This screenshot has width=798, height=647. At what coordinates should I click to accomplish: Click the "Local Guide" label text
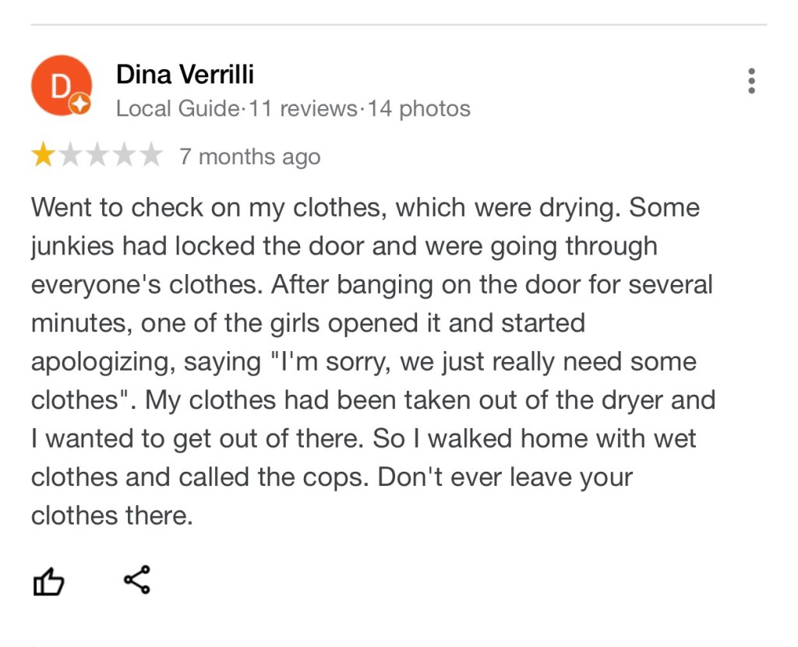176,108
